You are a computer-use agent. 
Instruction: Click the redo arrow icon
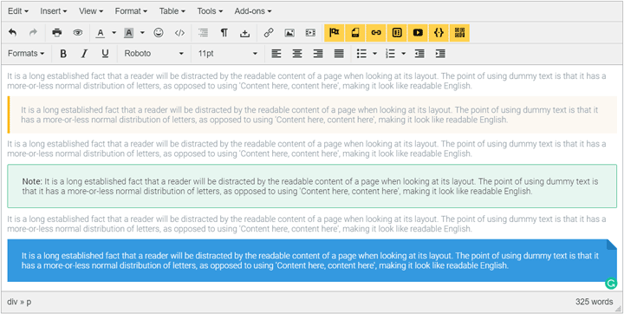point(33,33)
